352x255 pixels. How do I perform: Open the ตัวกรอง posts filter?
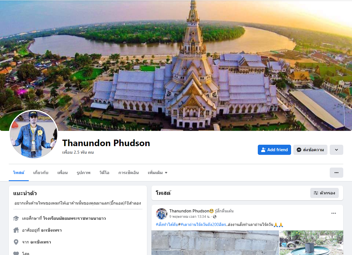click(x=324, y=193)
